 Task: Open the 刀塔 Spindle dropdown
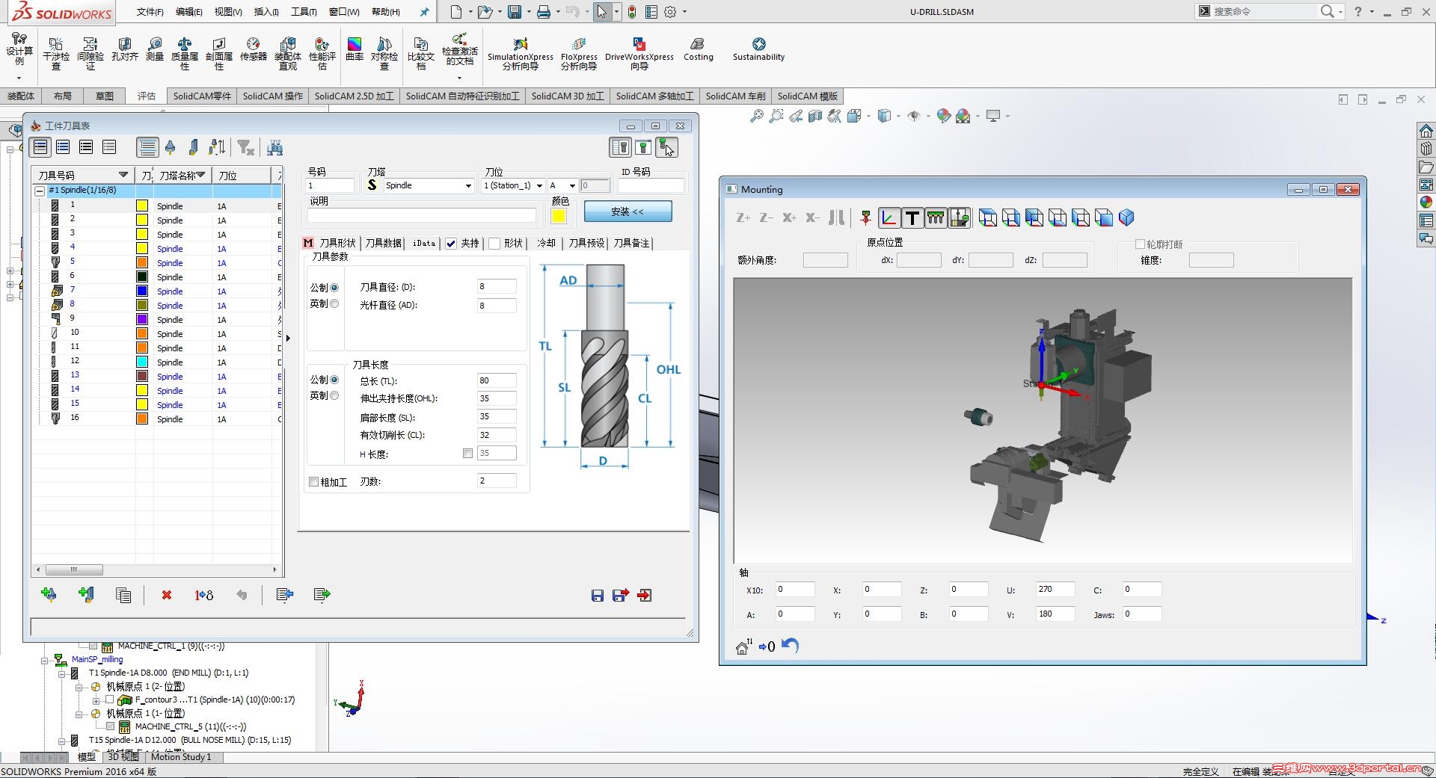click(x=468, y=186)
